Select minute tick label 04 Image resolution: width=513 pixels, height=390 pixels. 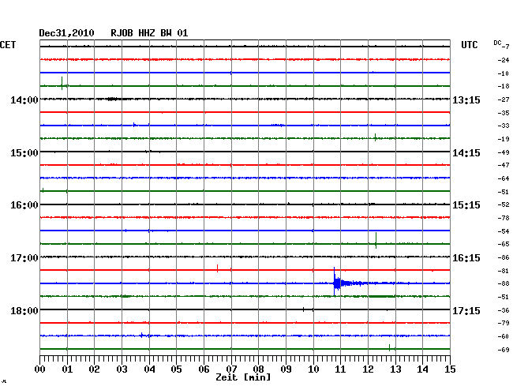click(149, 369)
